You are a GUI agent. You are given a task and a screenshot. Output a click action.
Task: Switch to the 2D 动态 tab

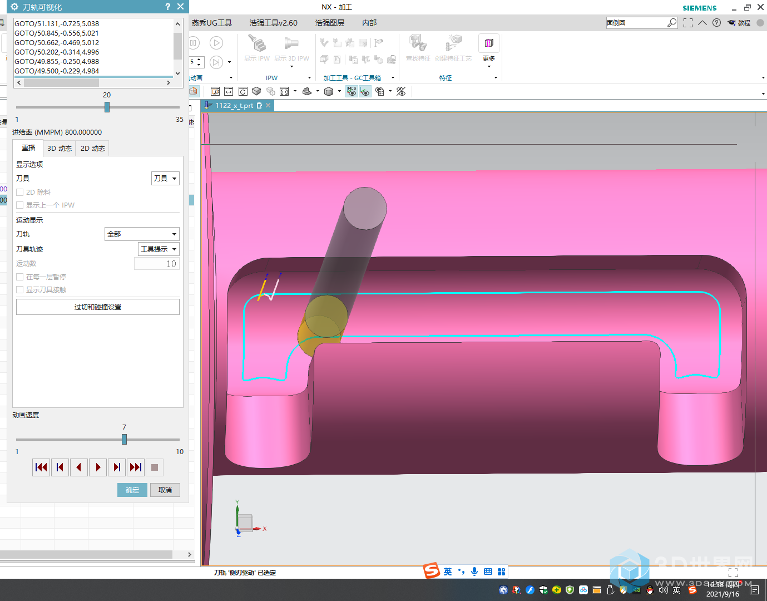pos(93,149)
